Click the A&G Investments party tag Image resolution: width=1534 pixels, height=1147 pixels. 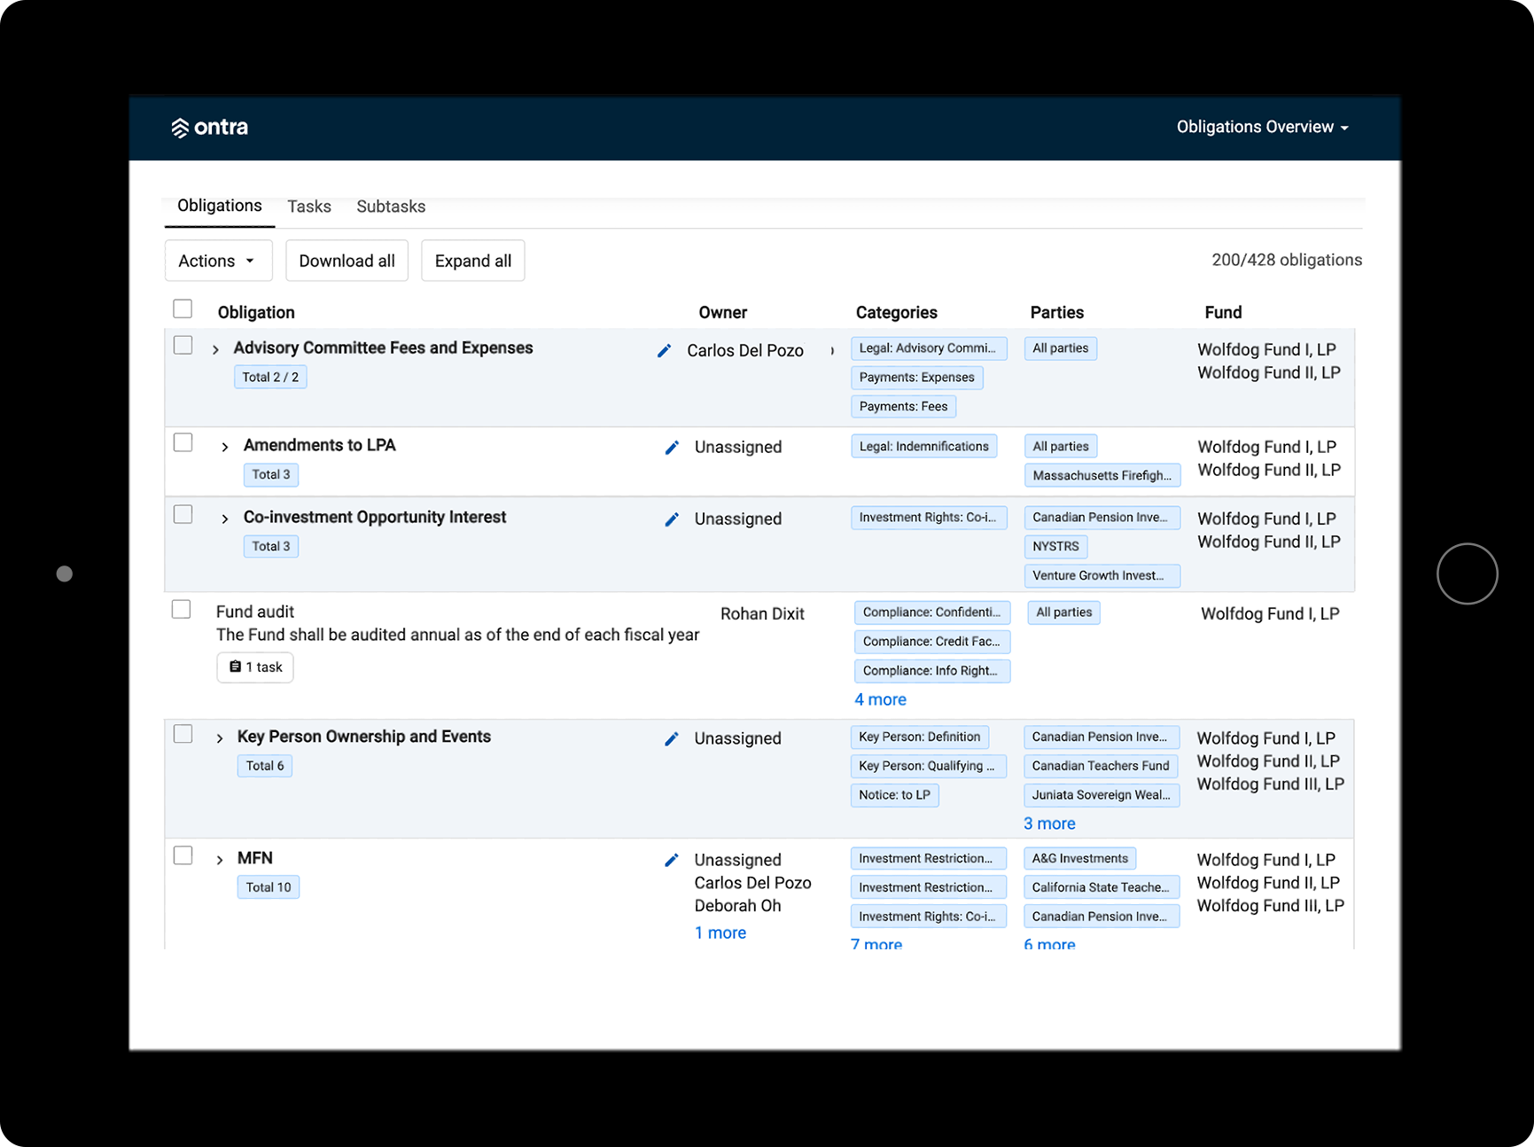tap(1079, 859)
